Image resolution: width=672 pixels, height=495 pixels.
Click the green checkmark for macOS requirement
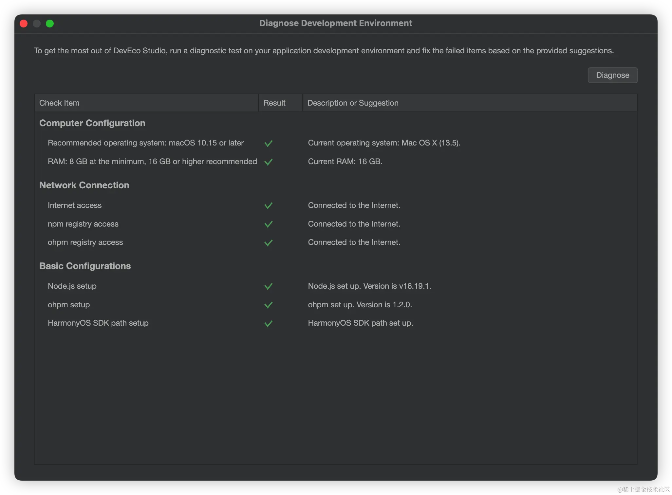click(268, 143)
